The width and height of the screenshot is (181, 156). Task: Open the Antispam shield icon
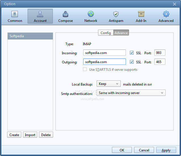116,14
